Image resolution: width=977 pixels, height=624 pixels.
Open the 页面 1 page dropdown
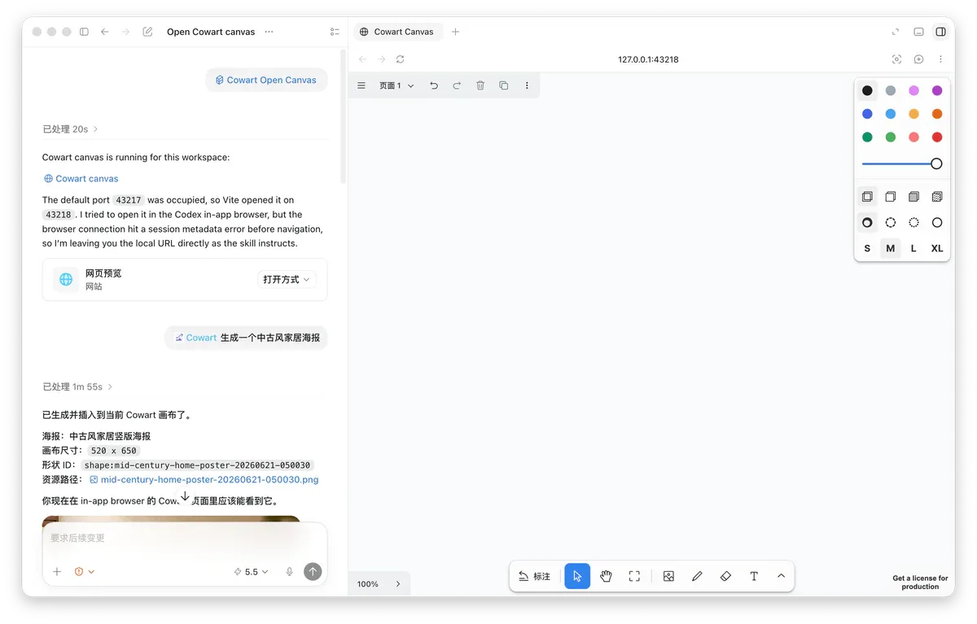tap(396, 85)
